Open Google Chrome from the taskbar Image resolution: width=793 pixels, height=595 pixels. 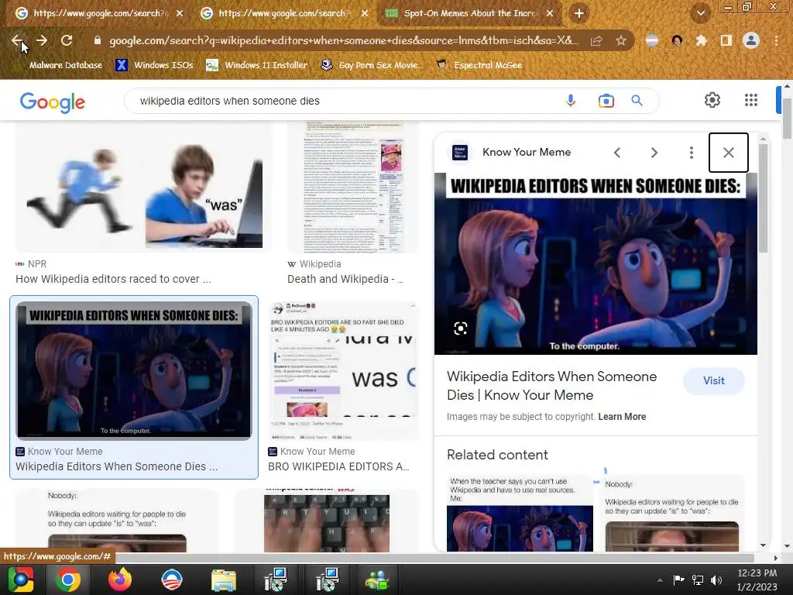pos(68,580)
